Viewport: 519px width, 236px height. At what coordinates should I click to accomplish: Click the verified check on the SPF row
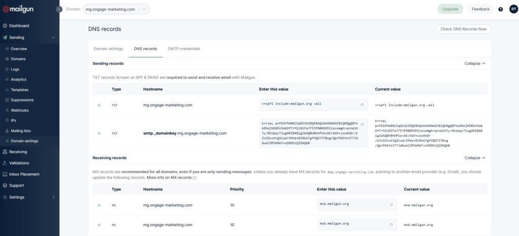click(99, 105)
